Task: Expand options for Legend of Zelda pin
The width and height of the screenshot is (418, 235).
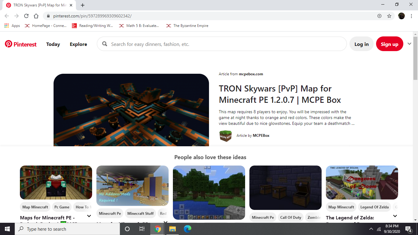Action: coord(395,216)
